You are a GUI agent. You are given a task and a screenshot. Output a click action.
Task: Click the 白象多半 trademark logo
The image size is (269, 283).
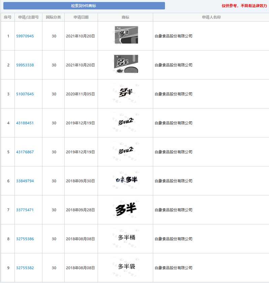point(125,180)
